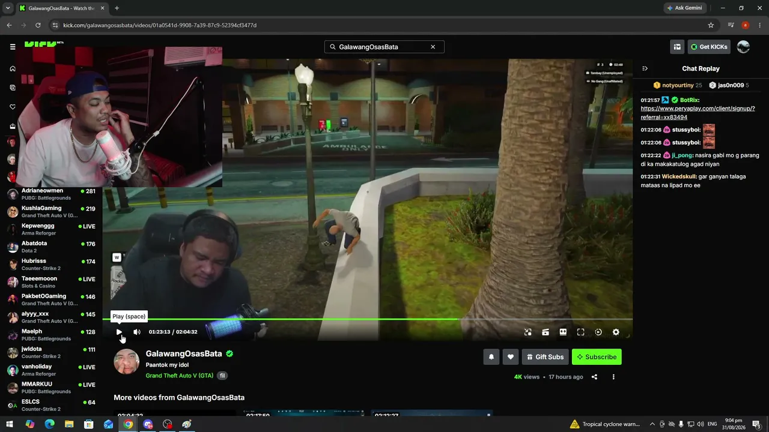Toggle notifications bell for GalawangOsasBata

(x=491, y=357)
